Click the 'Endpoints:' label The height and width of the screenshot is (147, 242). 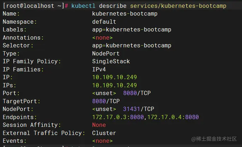coord(20,117)
